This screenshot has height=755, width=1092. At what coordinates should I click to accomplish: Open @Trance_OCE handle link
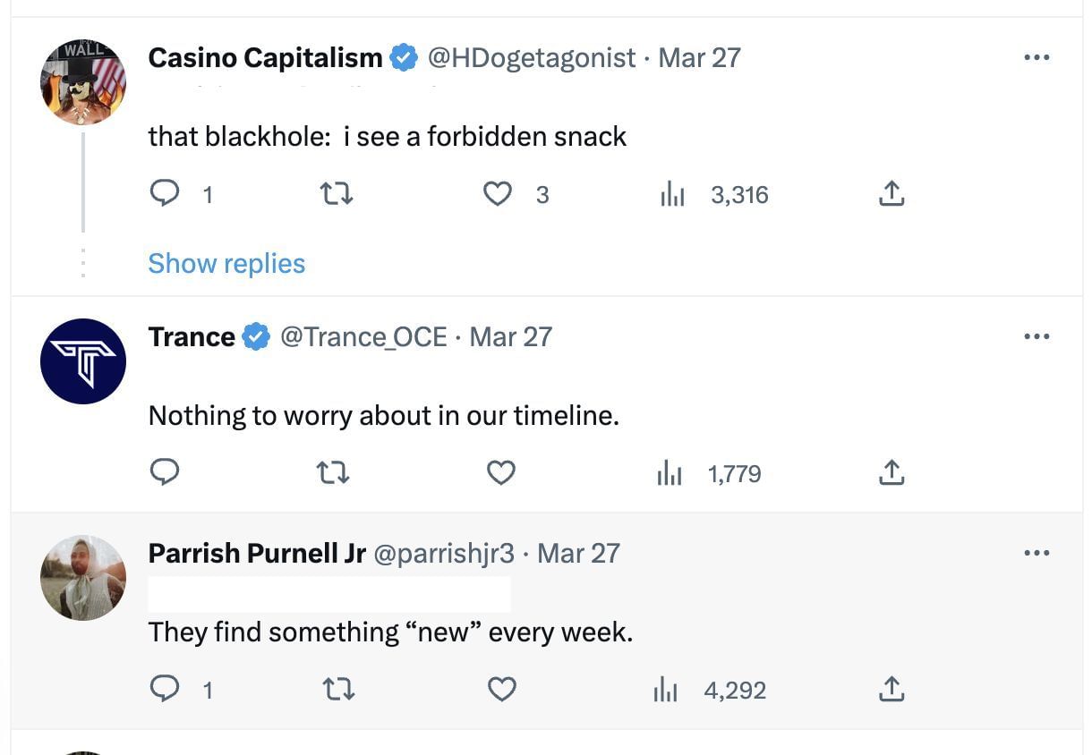point(363,337)
